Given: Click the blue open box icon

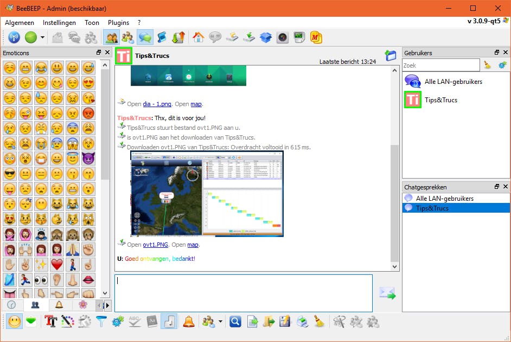Looking at the screenshot, I should click(x=266, y=37).
